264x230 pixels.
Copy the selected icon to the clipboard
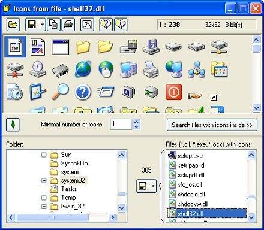[x=53, y=25]
